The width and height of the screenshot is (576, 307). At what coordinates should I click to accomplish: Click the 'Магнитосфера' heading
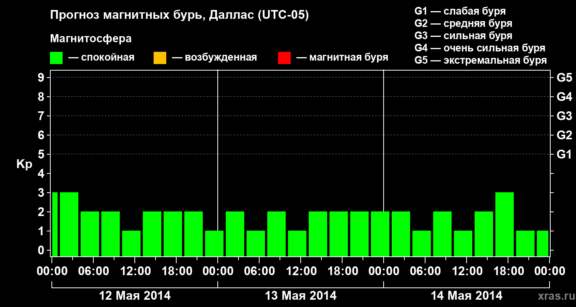[91, 39]
